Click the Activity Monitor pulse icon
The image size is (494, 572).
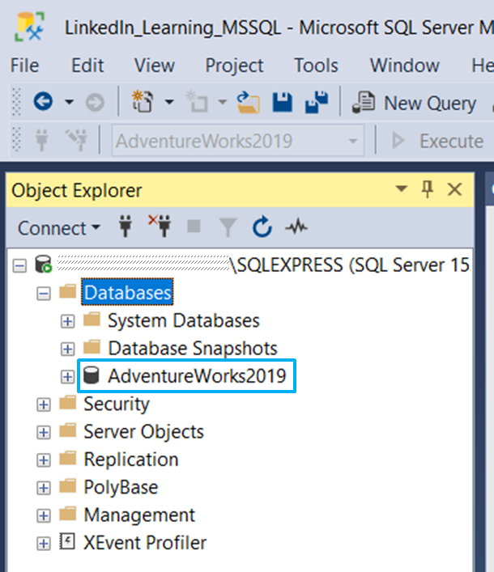coord(296,227)
